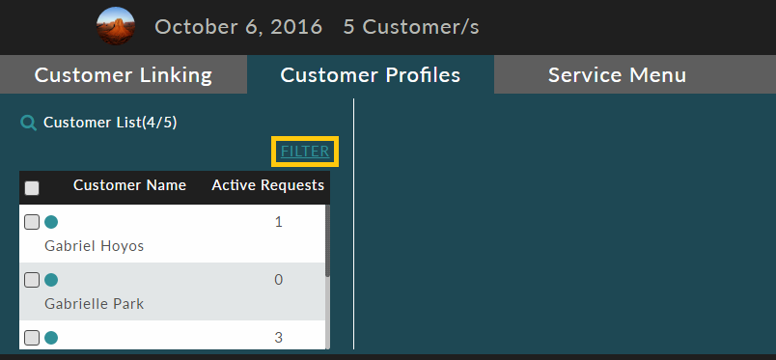The width and height of the screenshot is (776, 360).
Task: Click the search magnifier icon beside Customer List
Action: tap(29, 123)
